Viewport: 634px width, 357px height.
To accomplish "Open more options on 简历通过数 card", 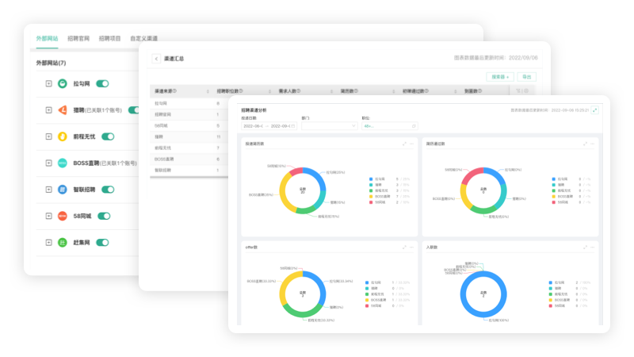I will (592, 144).
